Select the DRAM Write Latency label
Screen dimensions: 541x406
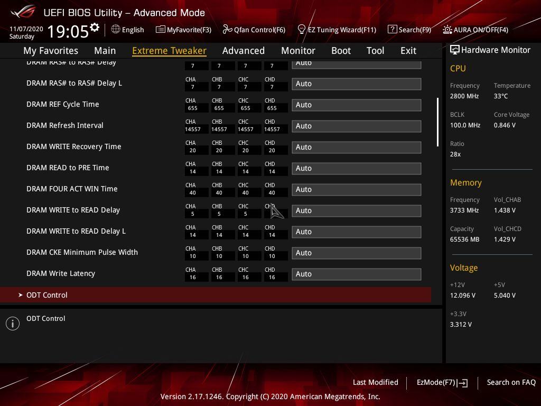[61, 273]
